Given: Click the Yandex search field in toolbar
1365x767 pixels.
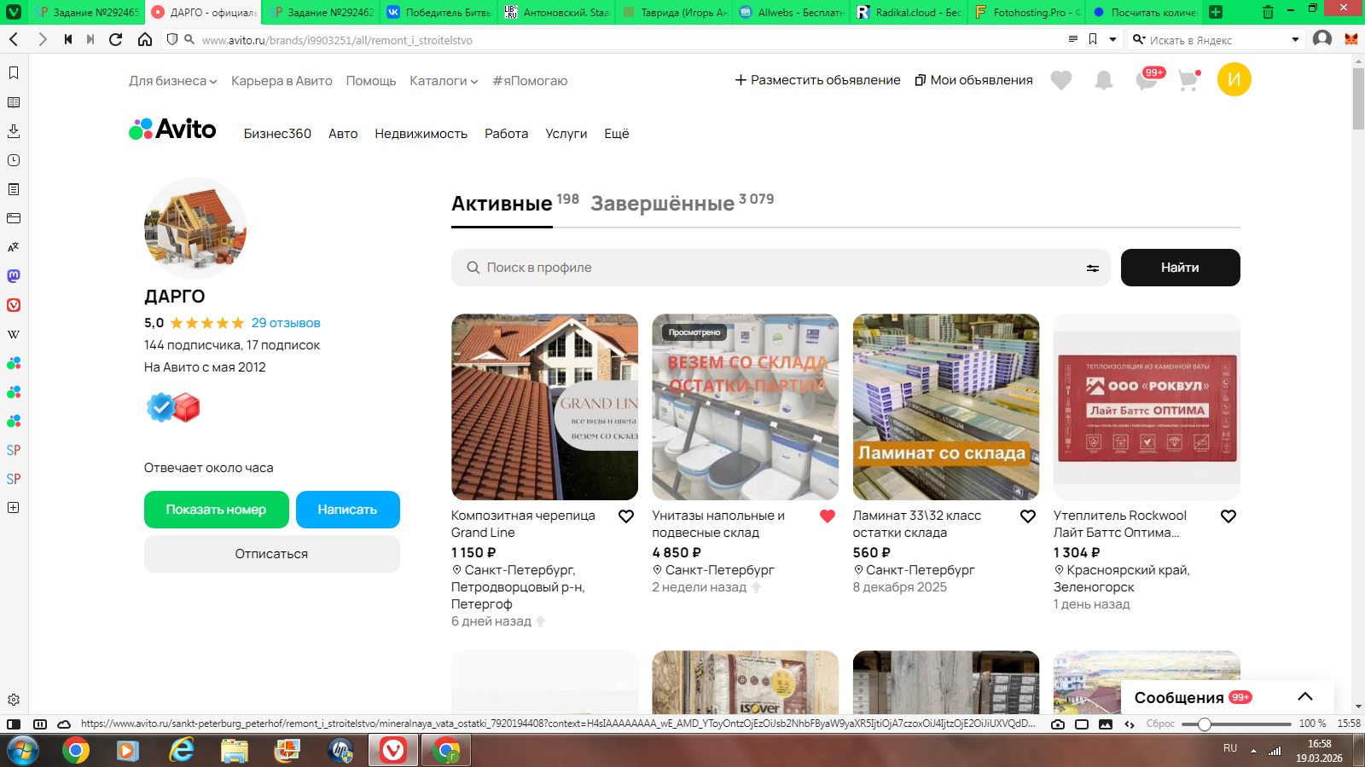Looking at the screenshot, I should (1216, 39).
